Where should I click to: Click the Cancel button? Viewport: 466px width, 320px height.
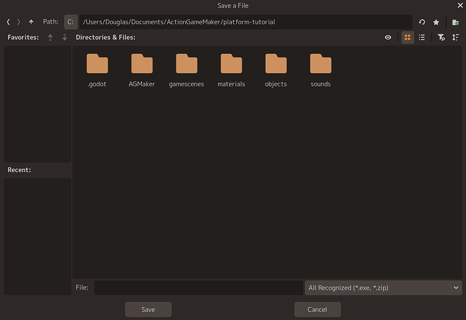317,310
